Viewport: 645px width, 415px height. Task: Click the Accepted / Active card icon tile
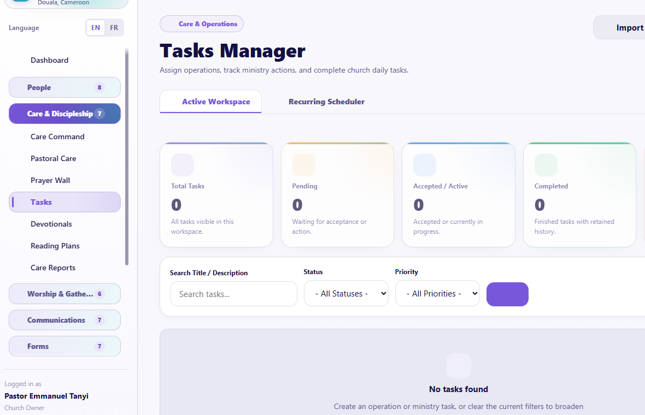click(x=425, y=165)
